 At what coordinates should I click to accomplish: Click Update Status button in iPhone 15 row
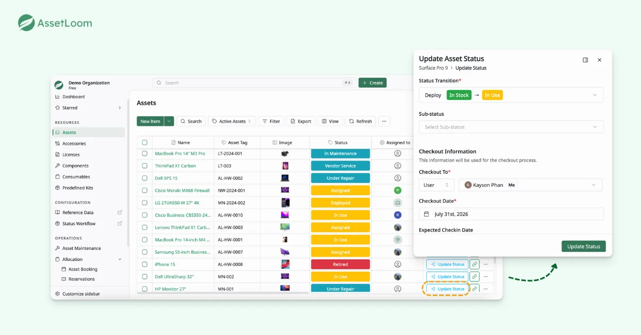click(x=448, y=264)
